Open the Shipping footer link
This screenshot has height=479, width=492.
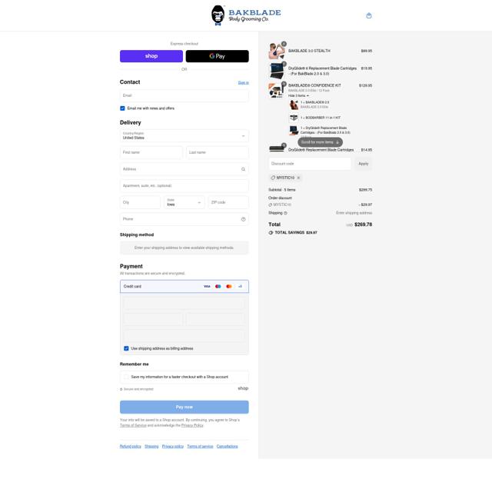click(151, 447)
